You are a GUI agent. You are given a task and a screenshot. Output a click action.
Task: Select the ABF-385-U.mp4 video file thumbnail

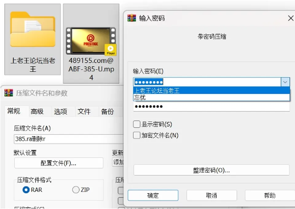point(91,41)
